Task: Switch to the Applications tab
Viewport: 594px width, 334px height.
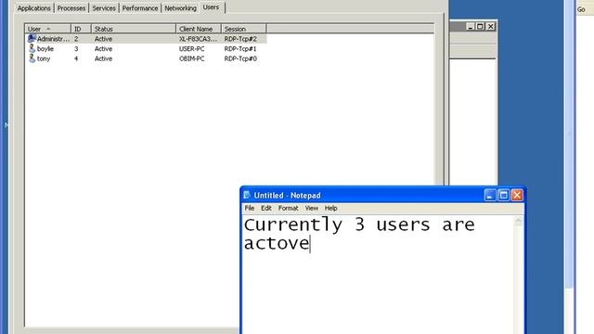Action: pyautogui.click(x=34, y=8)
